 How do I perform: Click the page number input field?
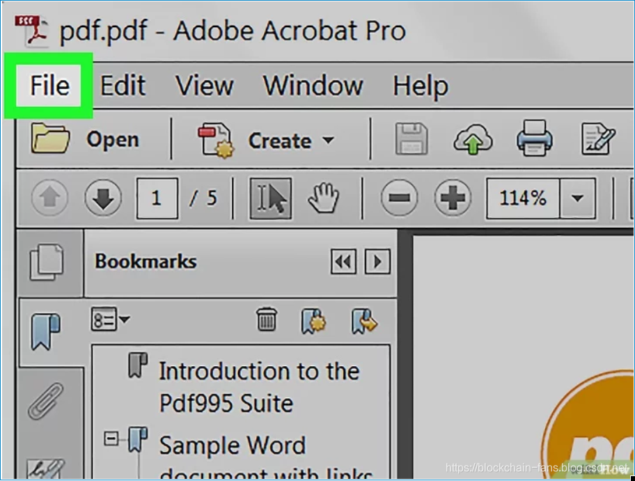(157, 198)
